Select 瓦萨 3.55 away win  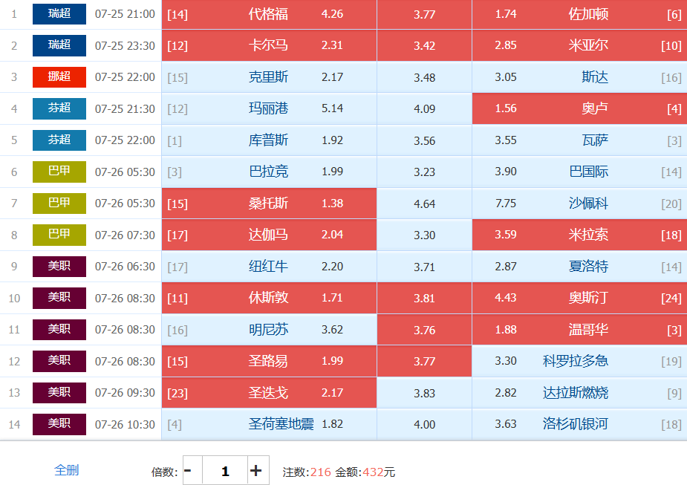click(579, 140)
